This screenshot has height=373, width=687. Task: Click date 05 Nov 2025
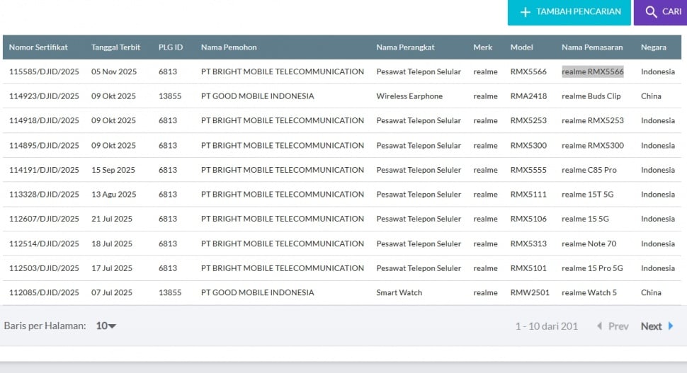coord(114,71)
